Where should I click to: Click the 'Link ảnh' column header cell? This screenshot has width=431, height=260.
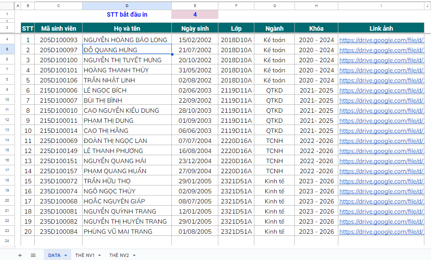(381, 28)
